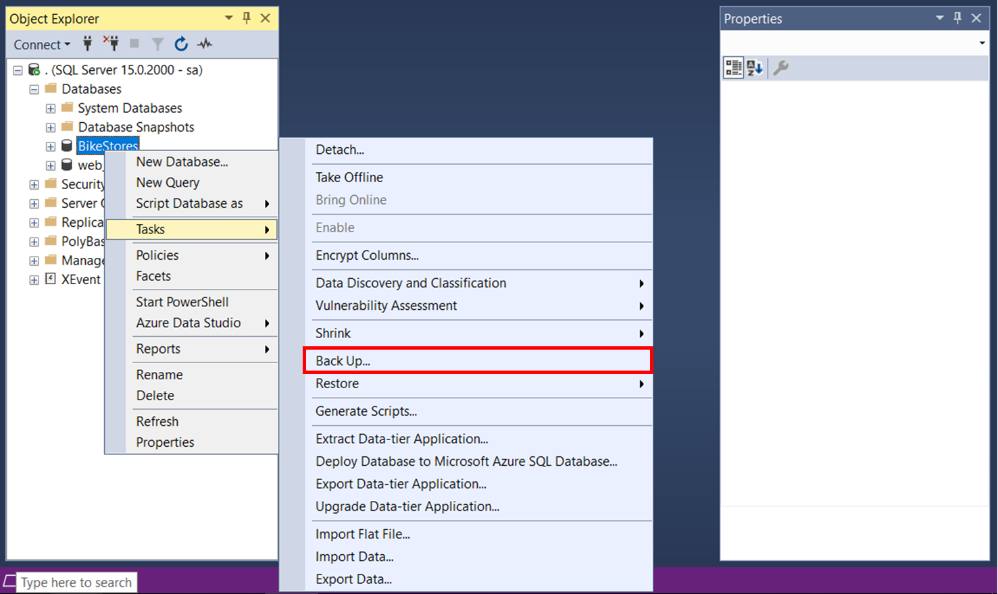Select the Database Snapshots tree item
This screenshot has width=998, height=594.
pyautogui.click(x=136, y=127)
